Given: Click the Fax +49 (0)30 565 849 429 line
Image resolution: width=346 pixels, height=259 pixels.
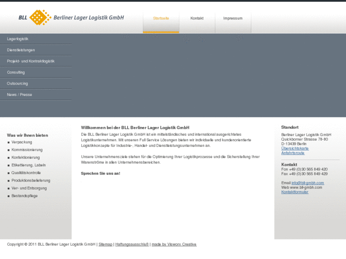Looking at the screenshot, I should (x=304, y=174).
